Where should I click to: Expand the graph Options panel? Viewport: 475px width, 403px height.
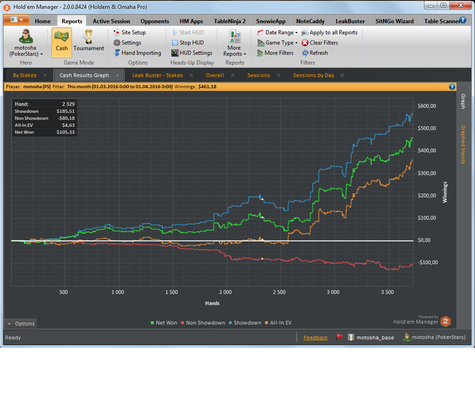click(21, 324)
